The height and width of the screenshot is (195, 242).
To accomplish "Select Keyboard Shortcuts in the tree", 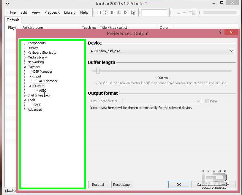I will 42,53.
